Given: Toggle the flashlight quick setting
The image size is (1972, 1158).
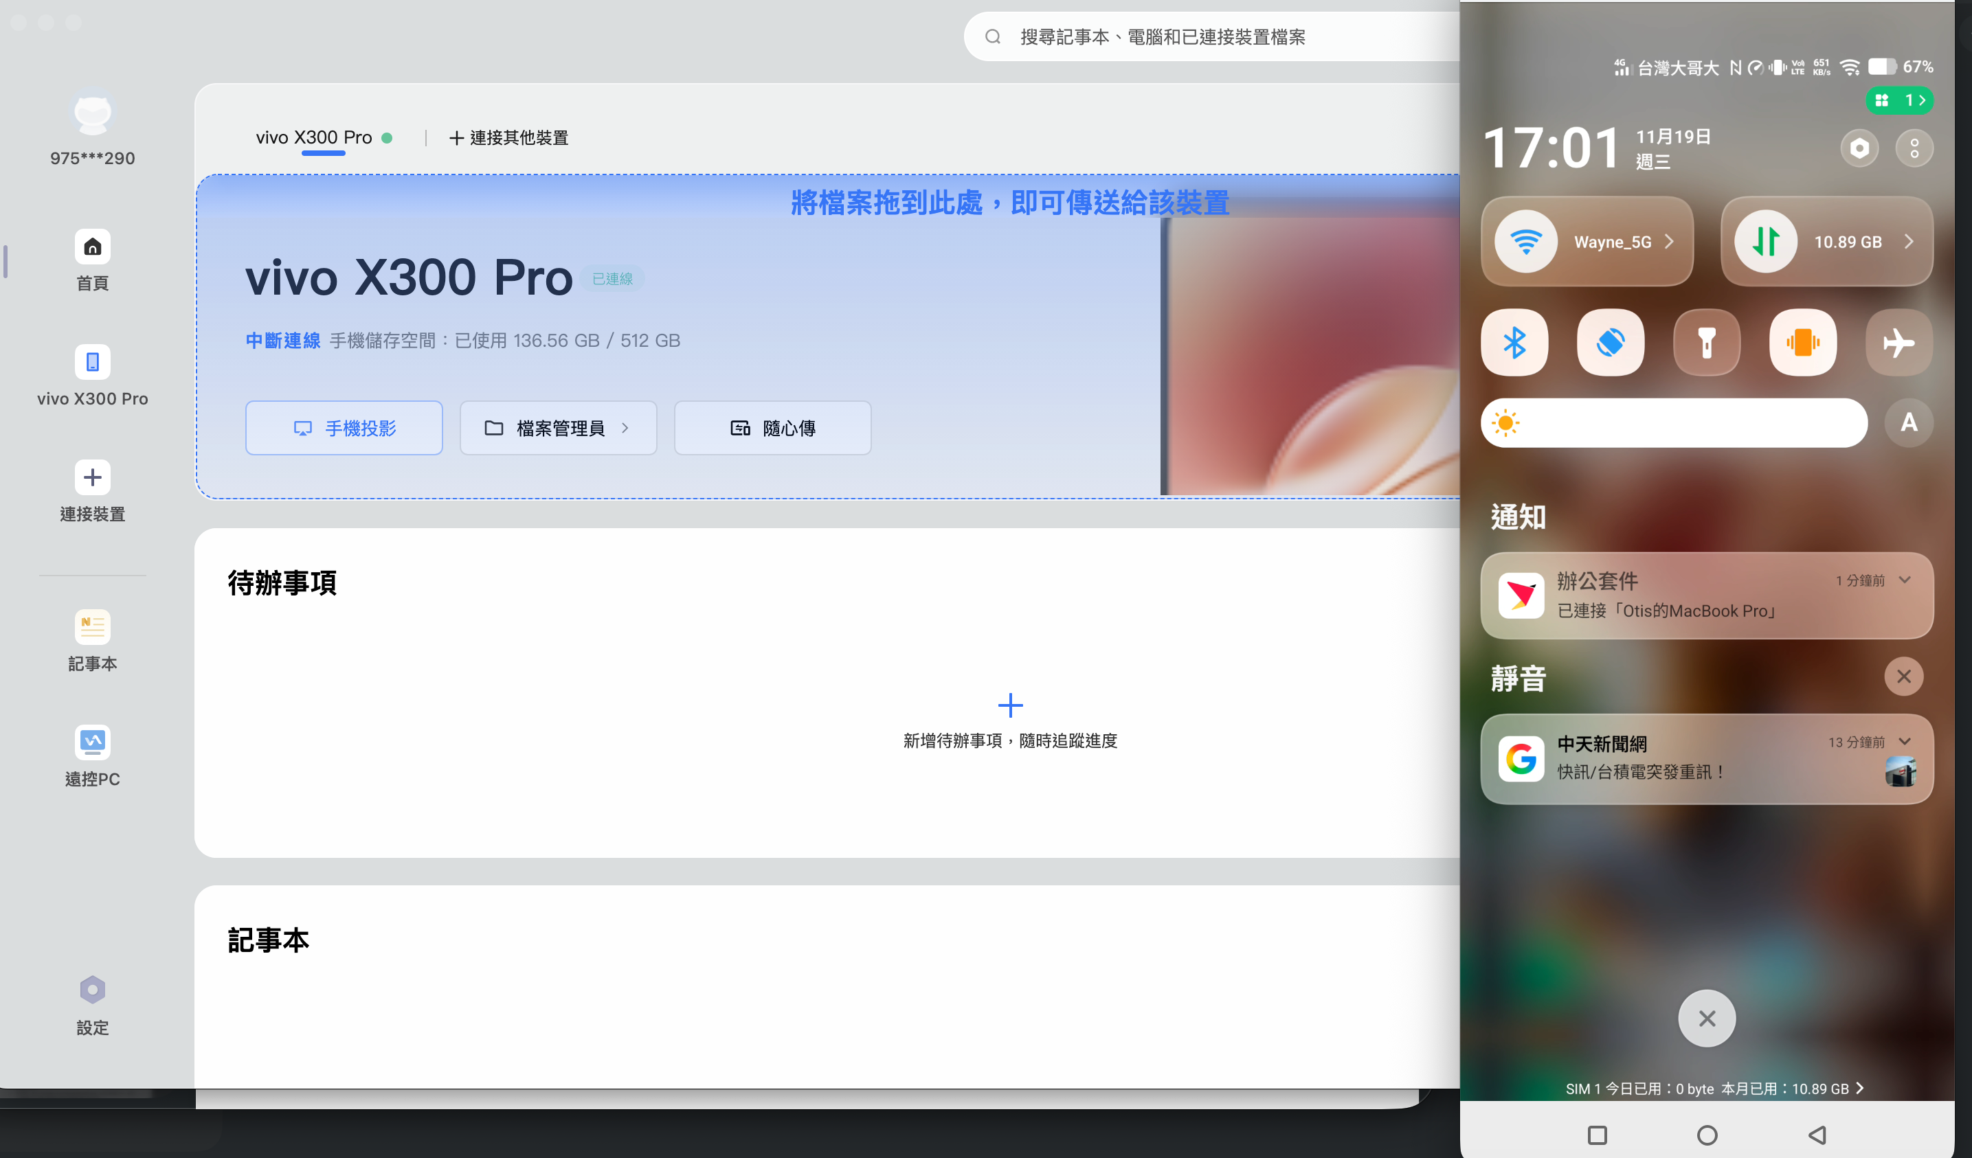Looking at the screenshot, I should [1707, 343].
